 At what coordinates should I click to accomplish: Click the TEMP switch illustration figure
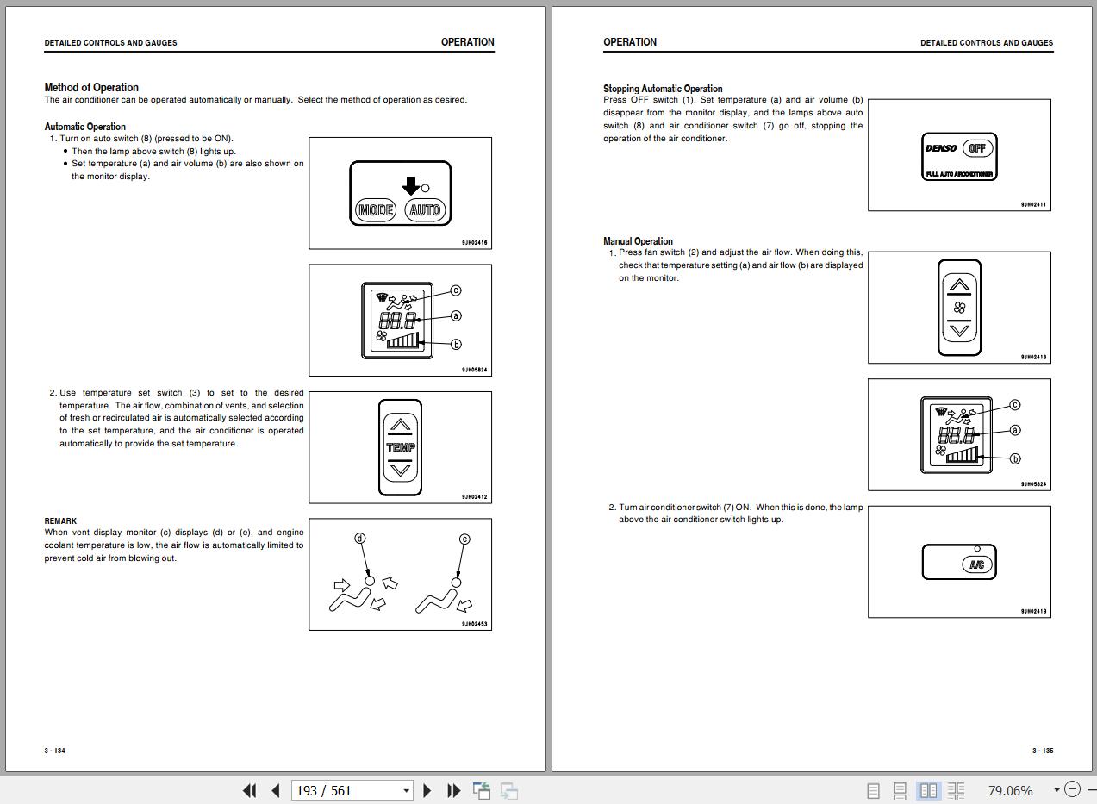coord(401,447)
